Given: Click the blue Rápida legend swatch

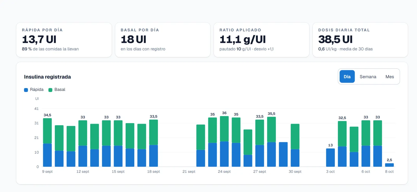Looking at the screenshot, I should [x=26, y=90].
